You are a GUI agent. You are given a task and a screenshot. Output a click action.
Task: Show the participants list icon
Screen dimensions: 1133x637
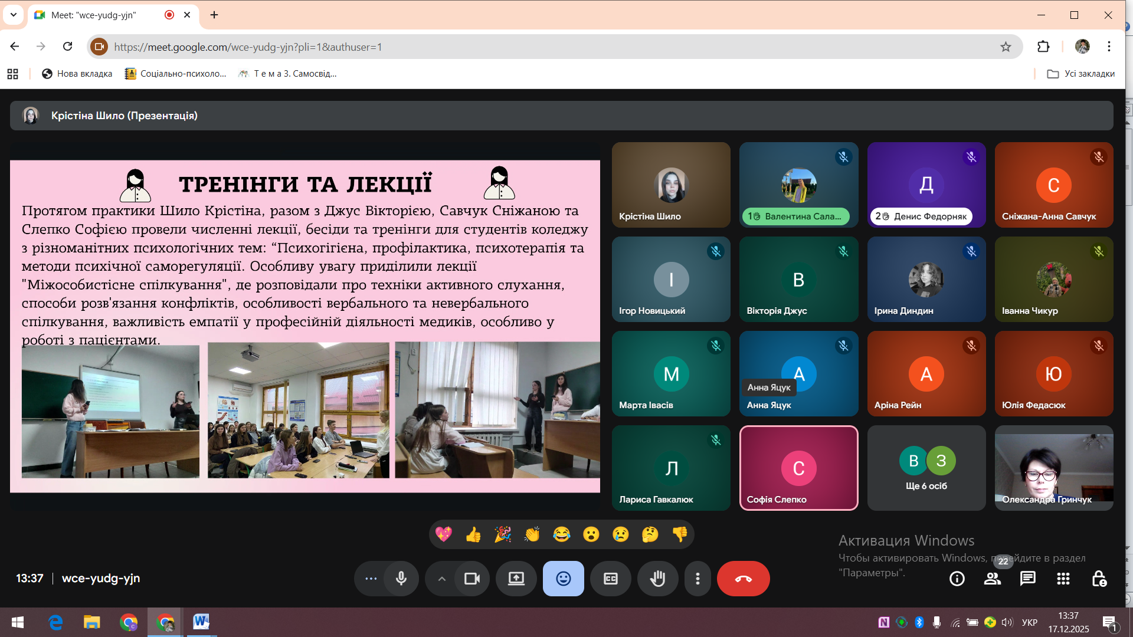click(993, 579)
